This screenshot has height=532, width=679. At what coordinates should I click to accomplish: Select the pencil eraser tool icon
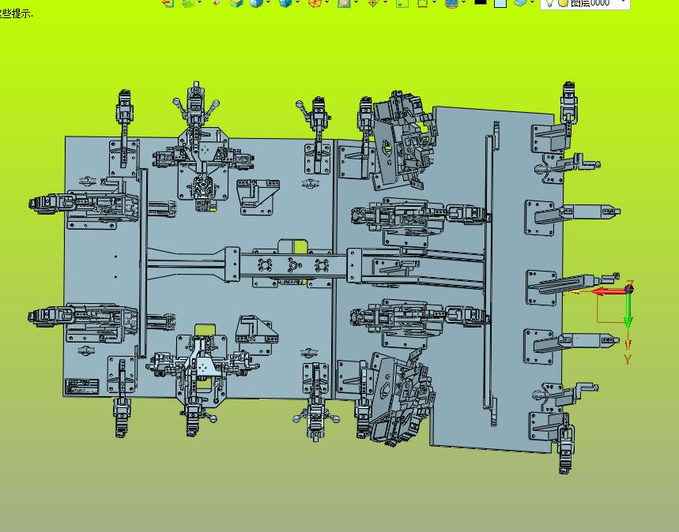(x=218, y=2)
